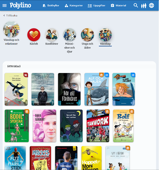This screenshot has height=170, width=159.
Task: Open the Bara vänner? book cover
Action: (45, 126)
